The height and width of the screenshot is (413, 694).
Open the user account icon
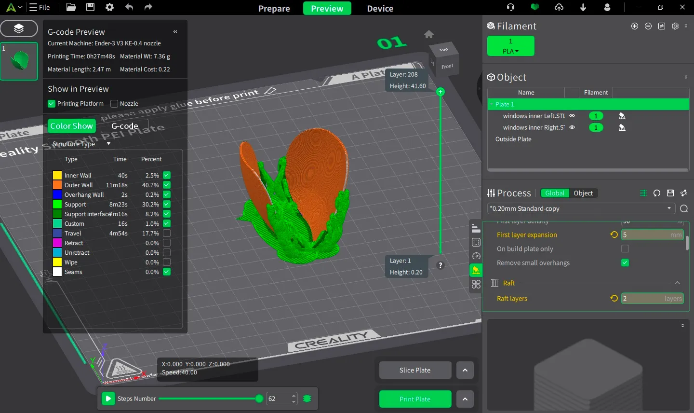coord(607,7)
